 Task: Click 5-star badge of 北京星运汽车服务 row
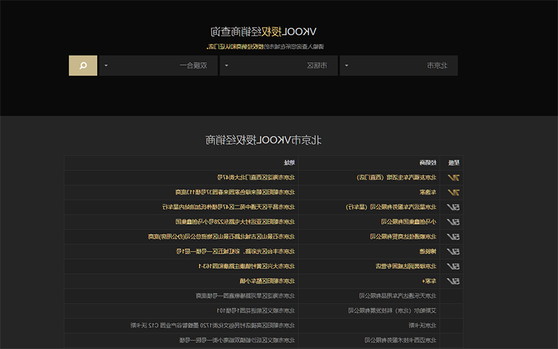click(x=453, y=207)
